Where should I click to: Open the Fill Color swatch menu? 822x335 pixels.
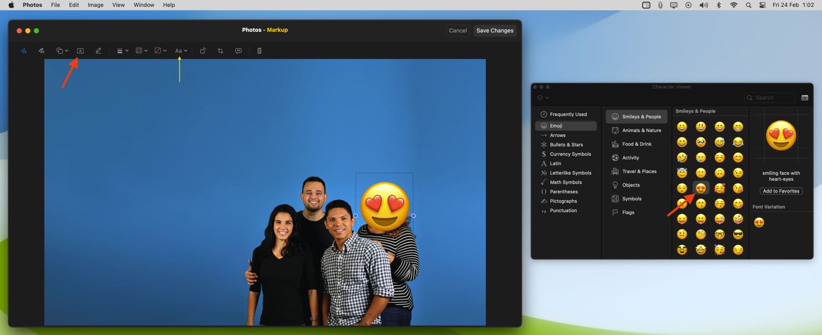[160, 51]
